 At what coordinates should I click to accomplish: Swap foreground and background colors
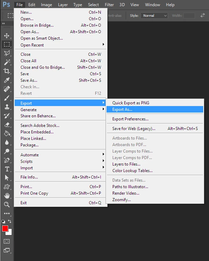coord(10,221)
